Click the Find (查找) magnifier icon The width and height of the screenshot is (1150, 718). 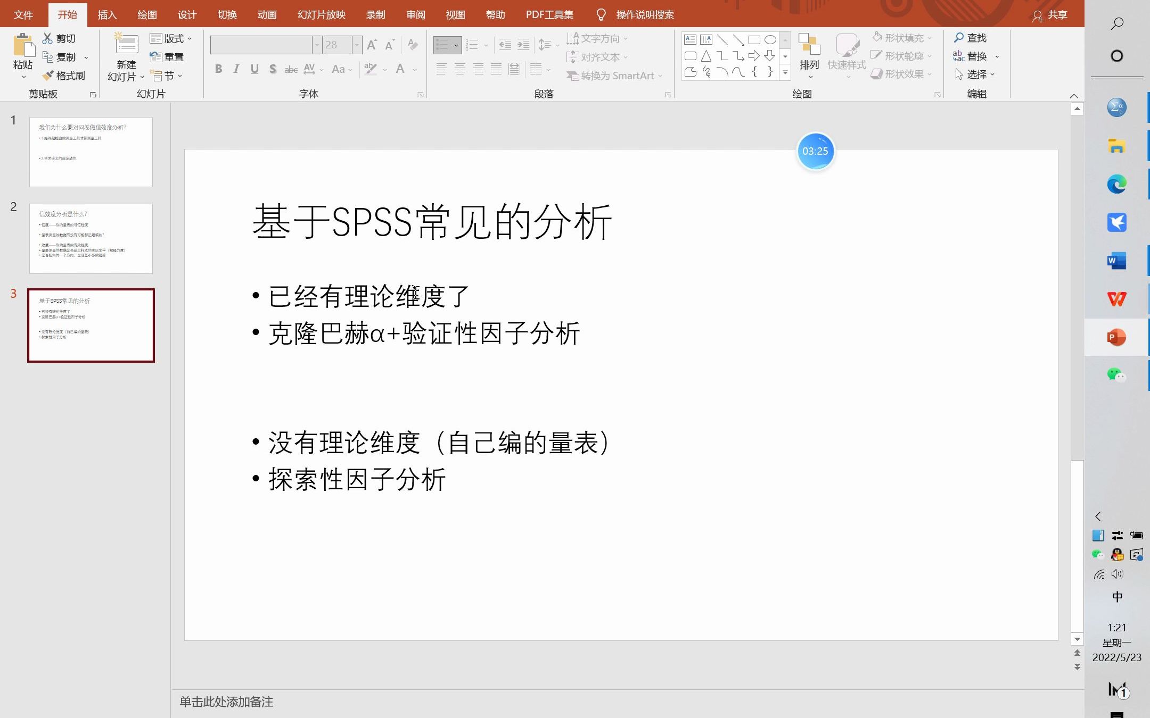(x=959, y=38)
